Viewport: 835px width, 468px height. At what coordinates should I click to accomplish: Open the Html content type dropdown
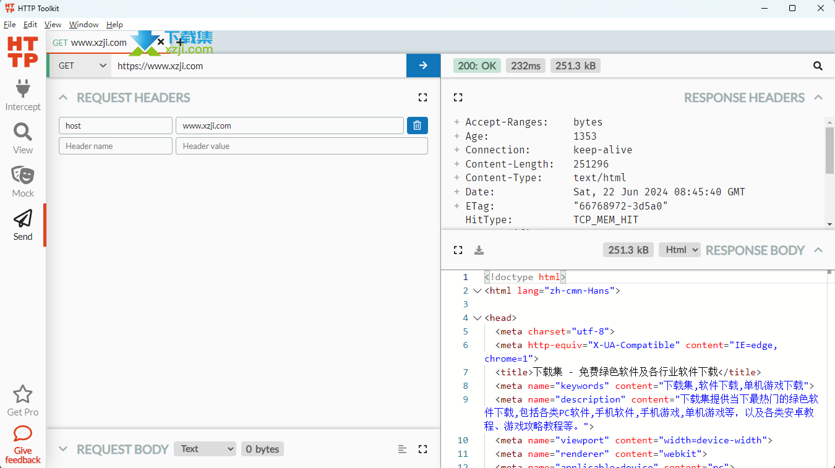tap(679, 250)
